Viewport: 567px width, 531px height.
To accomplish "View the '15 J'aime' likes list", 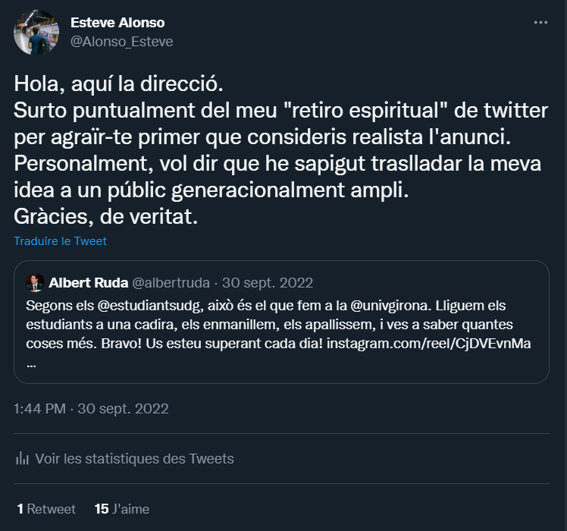I will tap(121, 509).
